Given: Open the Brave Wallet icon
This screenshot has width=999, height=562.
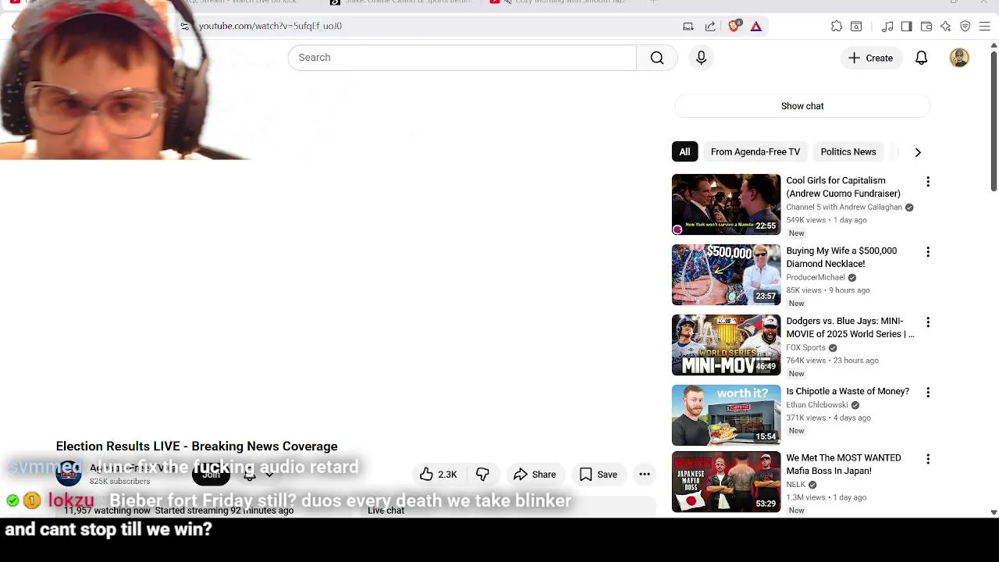Looking at the screenshot, I should [926, 26].
